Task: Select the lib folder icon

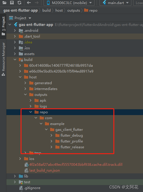Action: click(x=21, y=176)
